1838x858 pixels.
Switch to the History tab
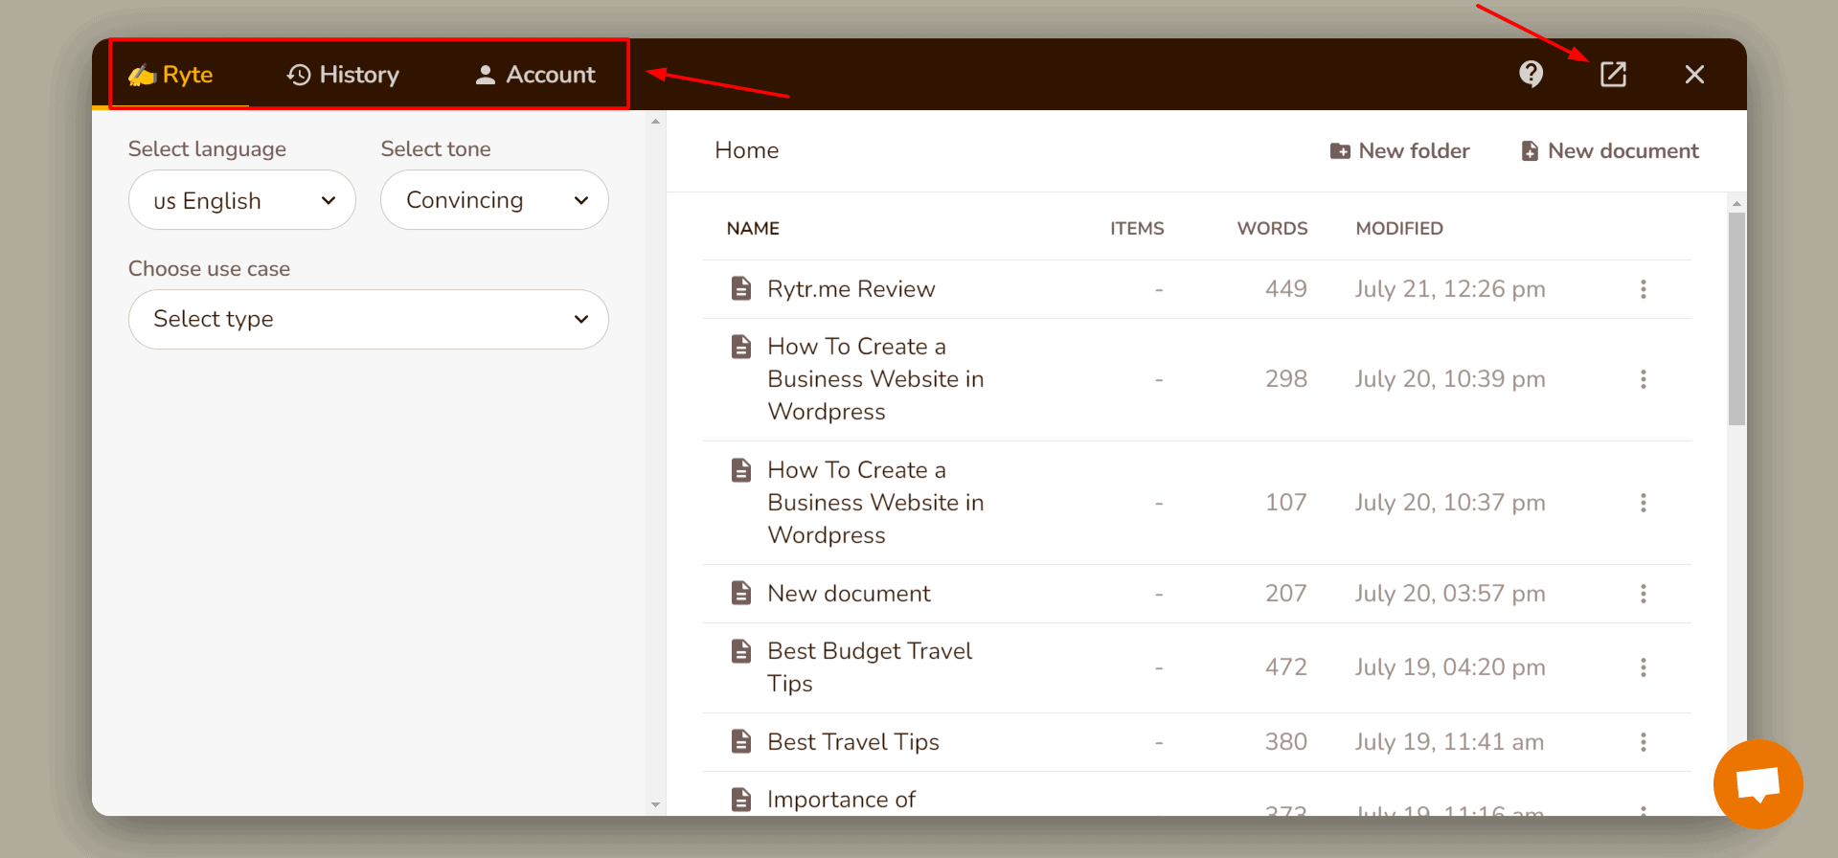343,75
